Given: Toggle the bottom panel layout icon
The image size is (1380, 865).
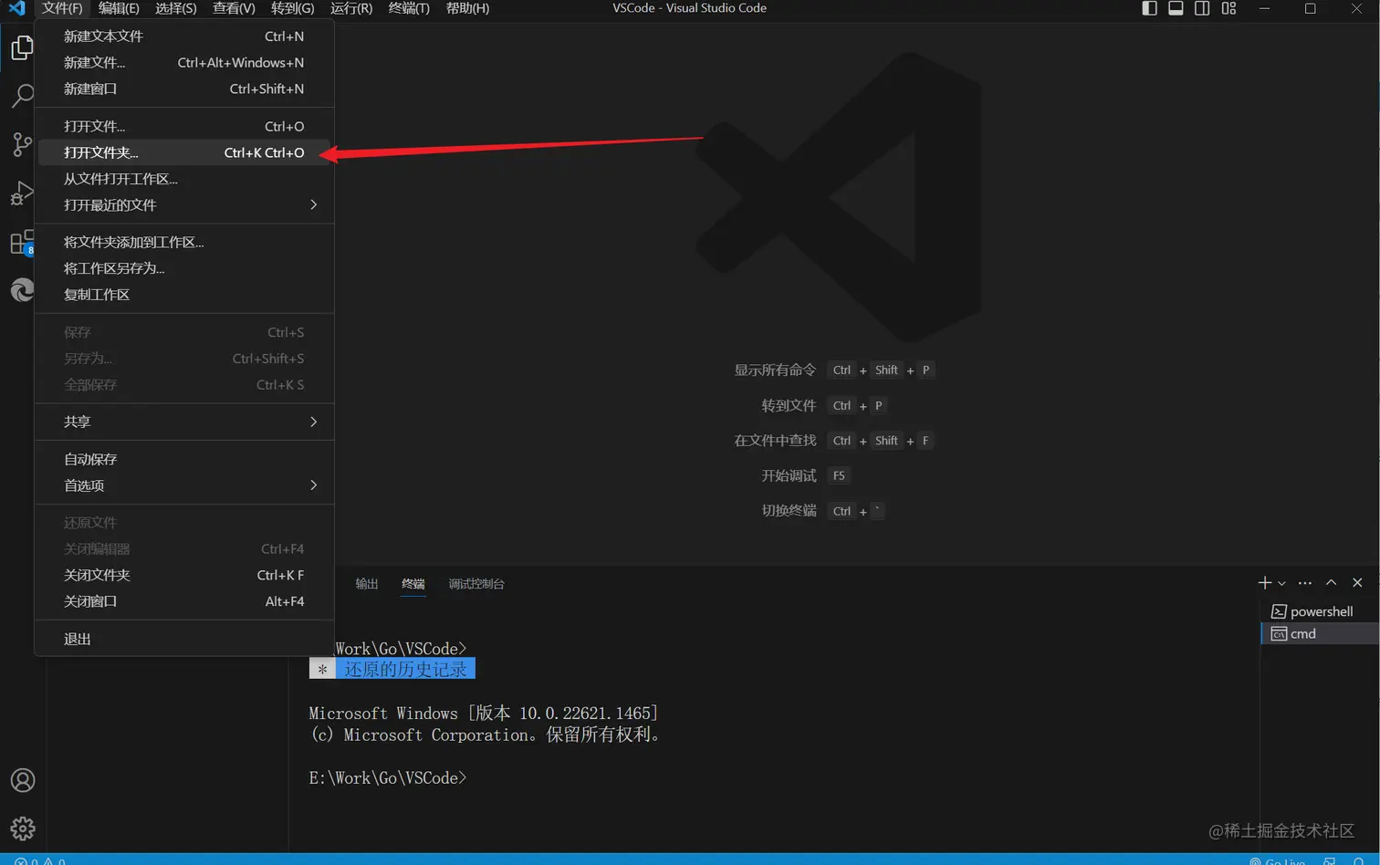Looking at the screenshot, I should pyautogui.click(x=1176, y=8).
